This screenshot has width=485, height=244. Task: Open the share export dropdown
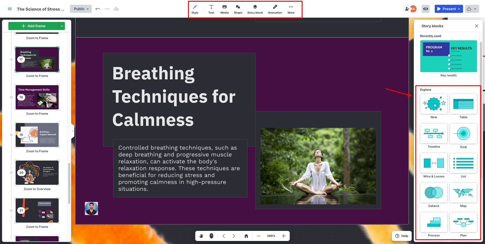[x=472, y=9]
